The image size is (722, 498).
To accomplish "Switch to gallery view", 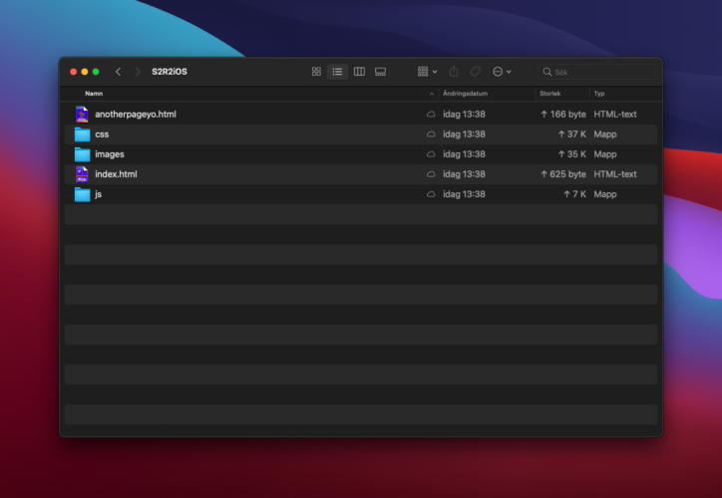I will [x=380, y=72].
